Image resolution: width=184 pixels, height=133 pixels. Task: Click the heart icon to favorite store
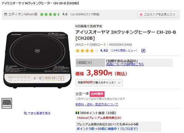pos(141,15)
